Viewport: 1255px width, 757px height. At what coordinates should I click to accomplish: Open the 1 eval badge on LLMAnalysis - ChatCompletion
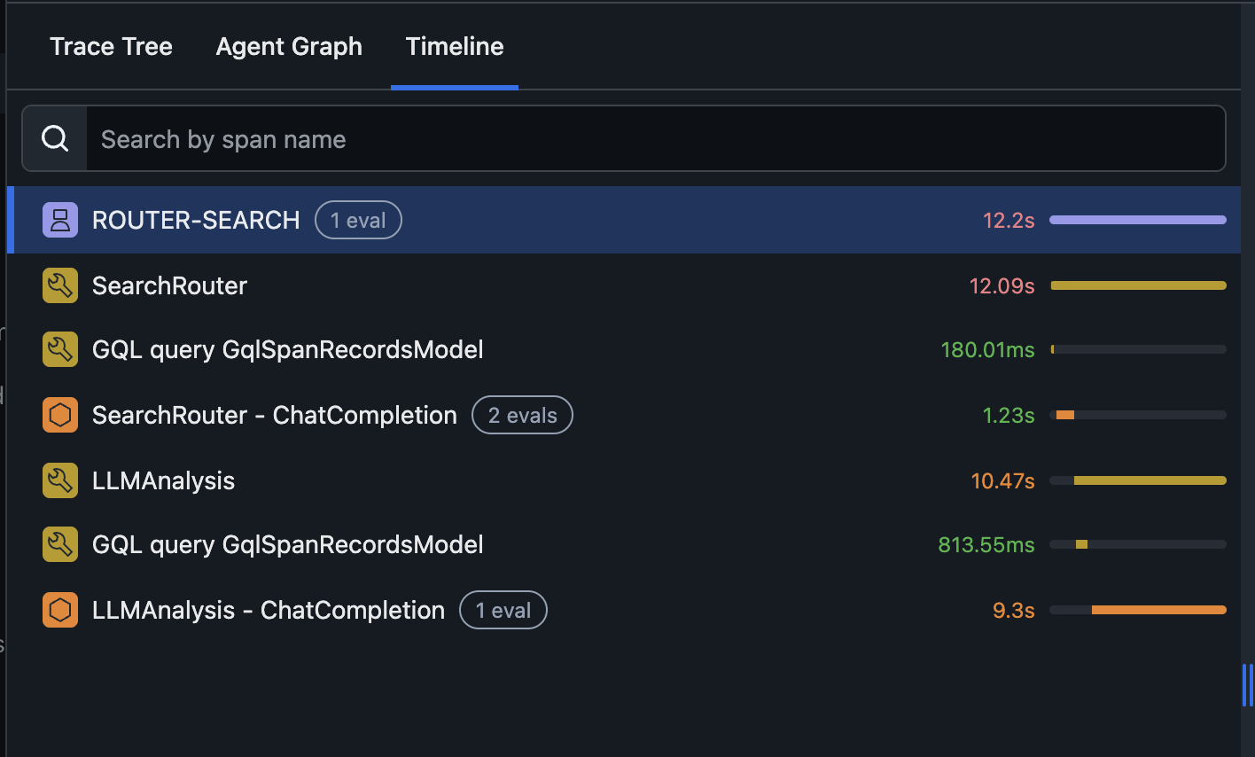tap(503, 610)
